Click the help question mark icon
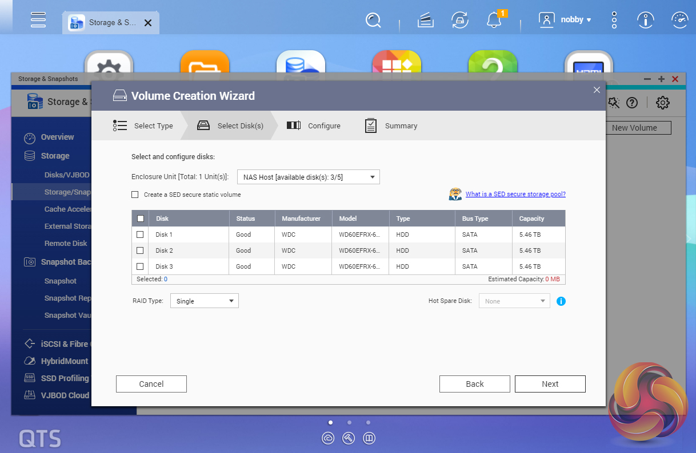 tap(631, 103)
